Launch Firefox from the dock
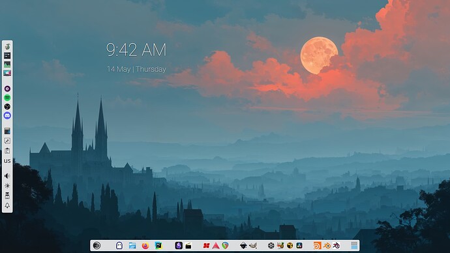Screen dimensions: 450x253 (x=145, y=246)
